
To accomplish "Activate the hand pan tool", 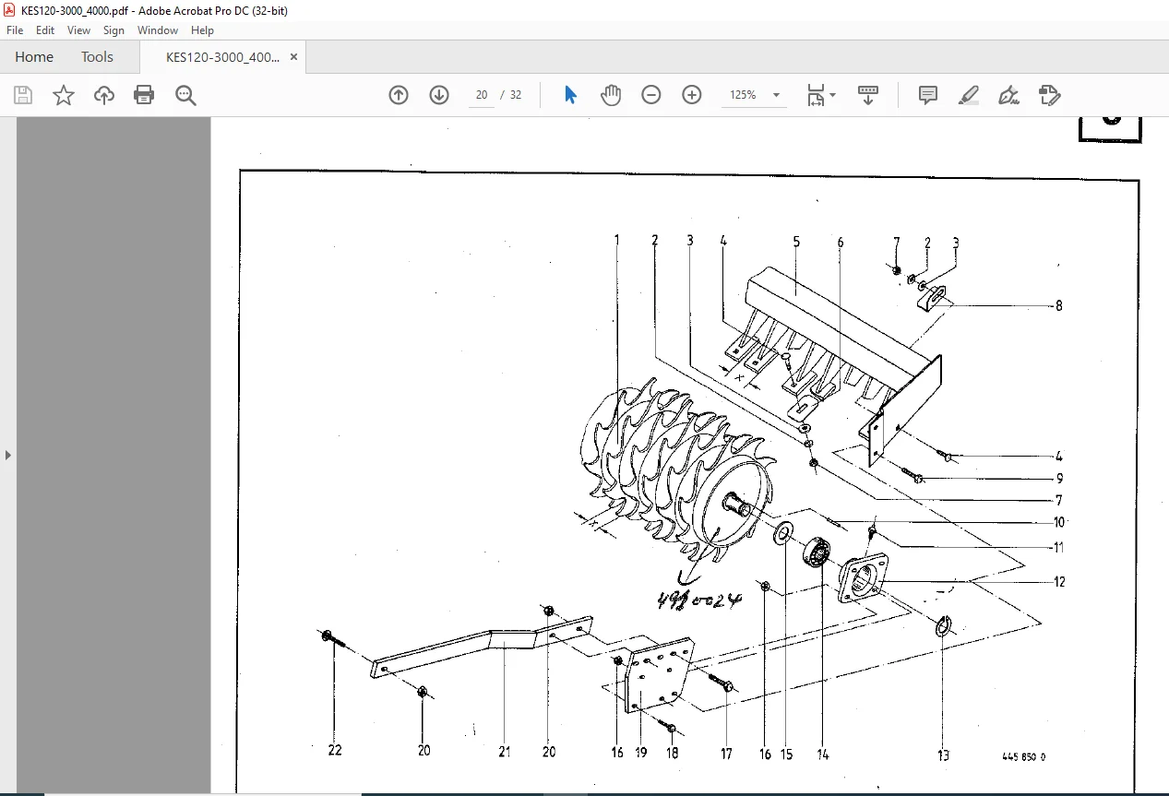I will click(611, 95).
